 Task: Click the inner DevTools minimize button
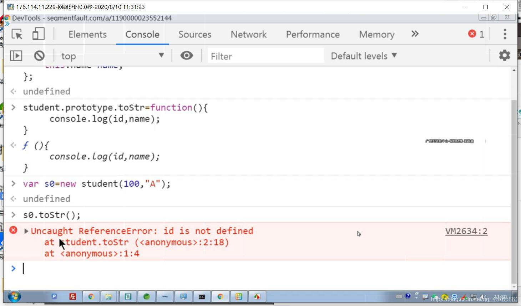(x=483, y=17)
